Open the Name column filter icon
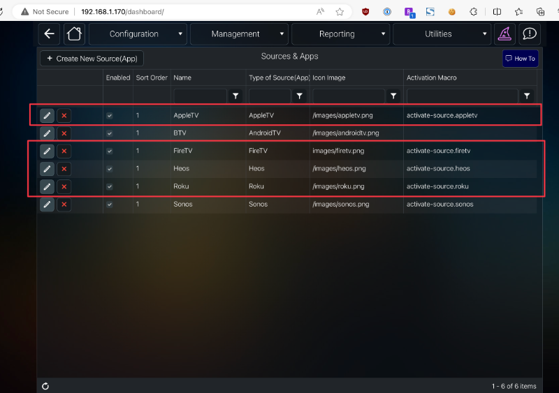The width and height of the screenshot is (559, 393). pyautogui.click(x=235, y=96)
